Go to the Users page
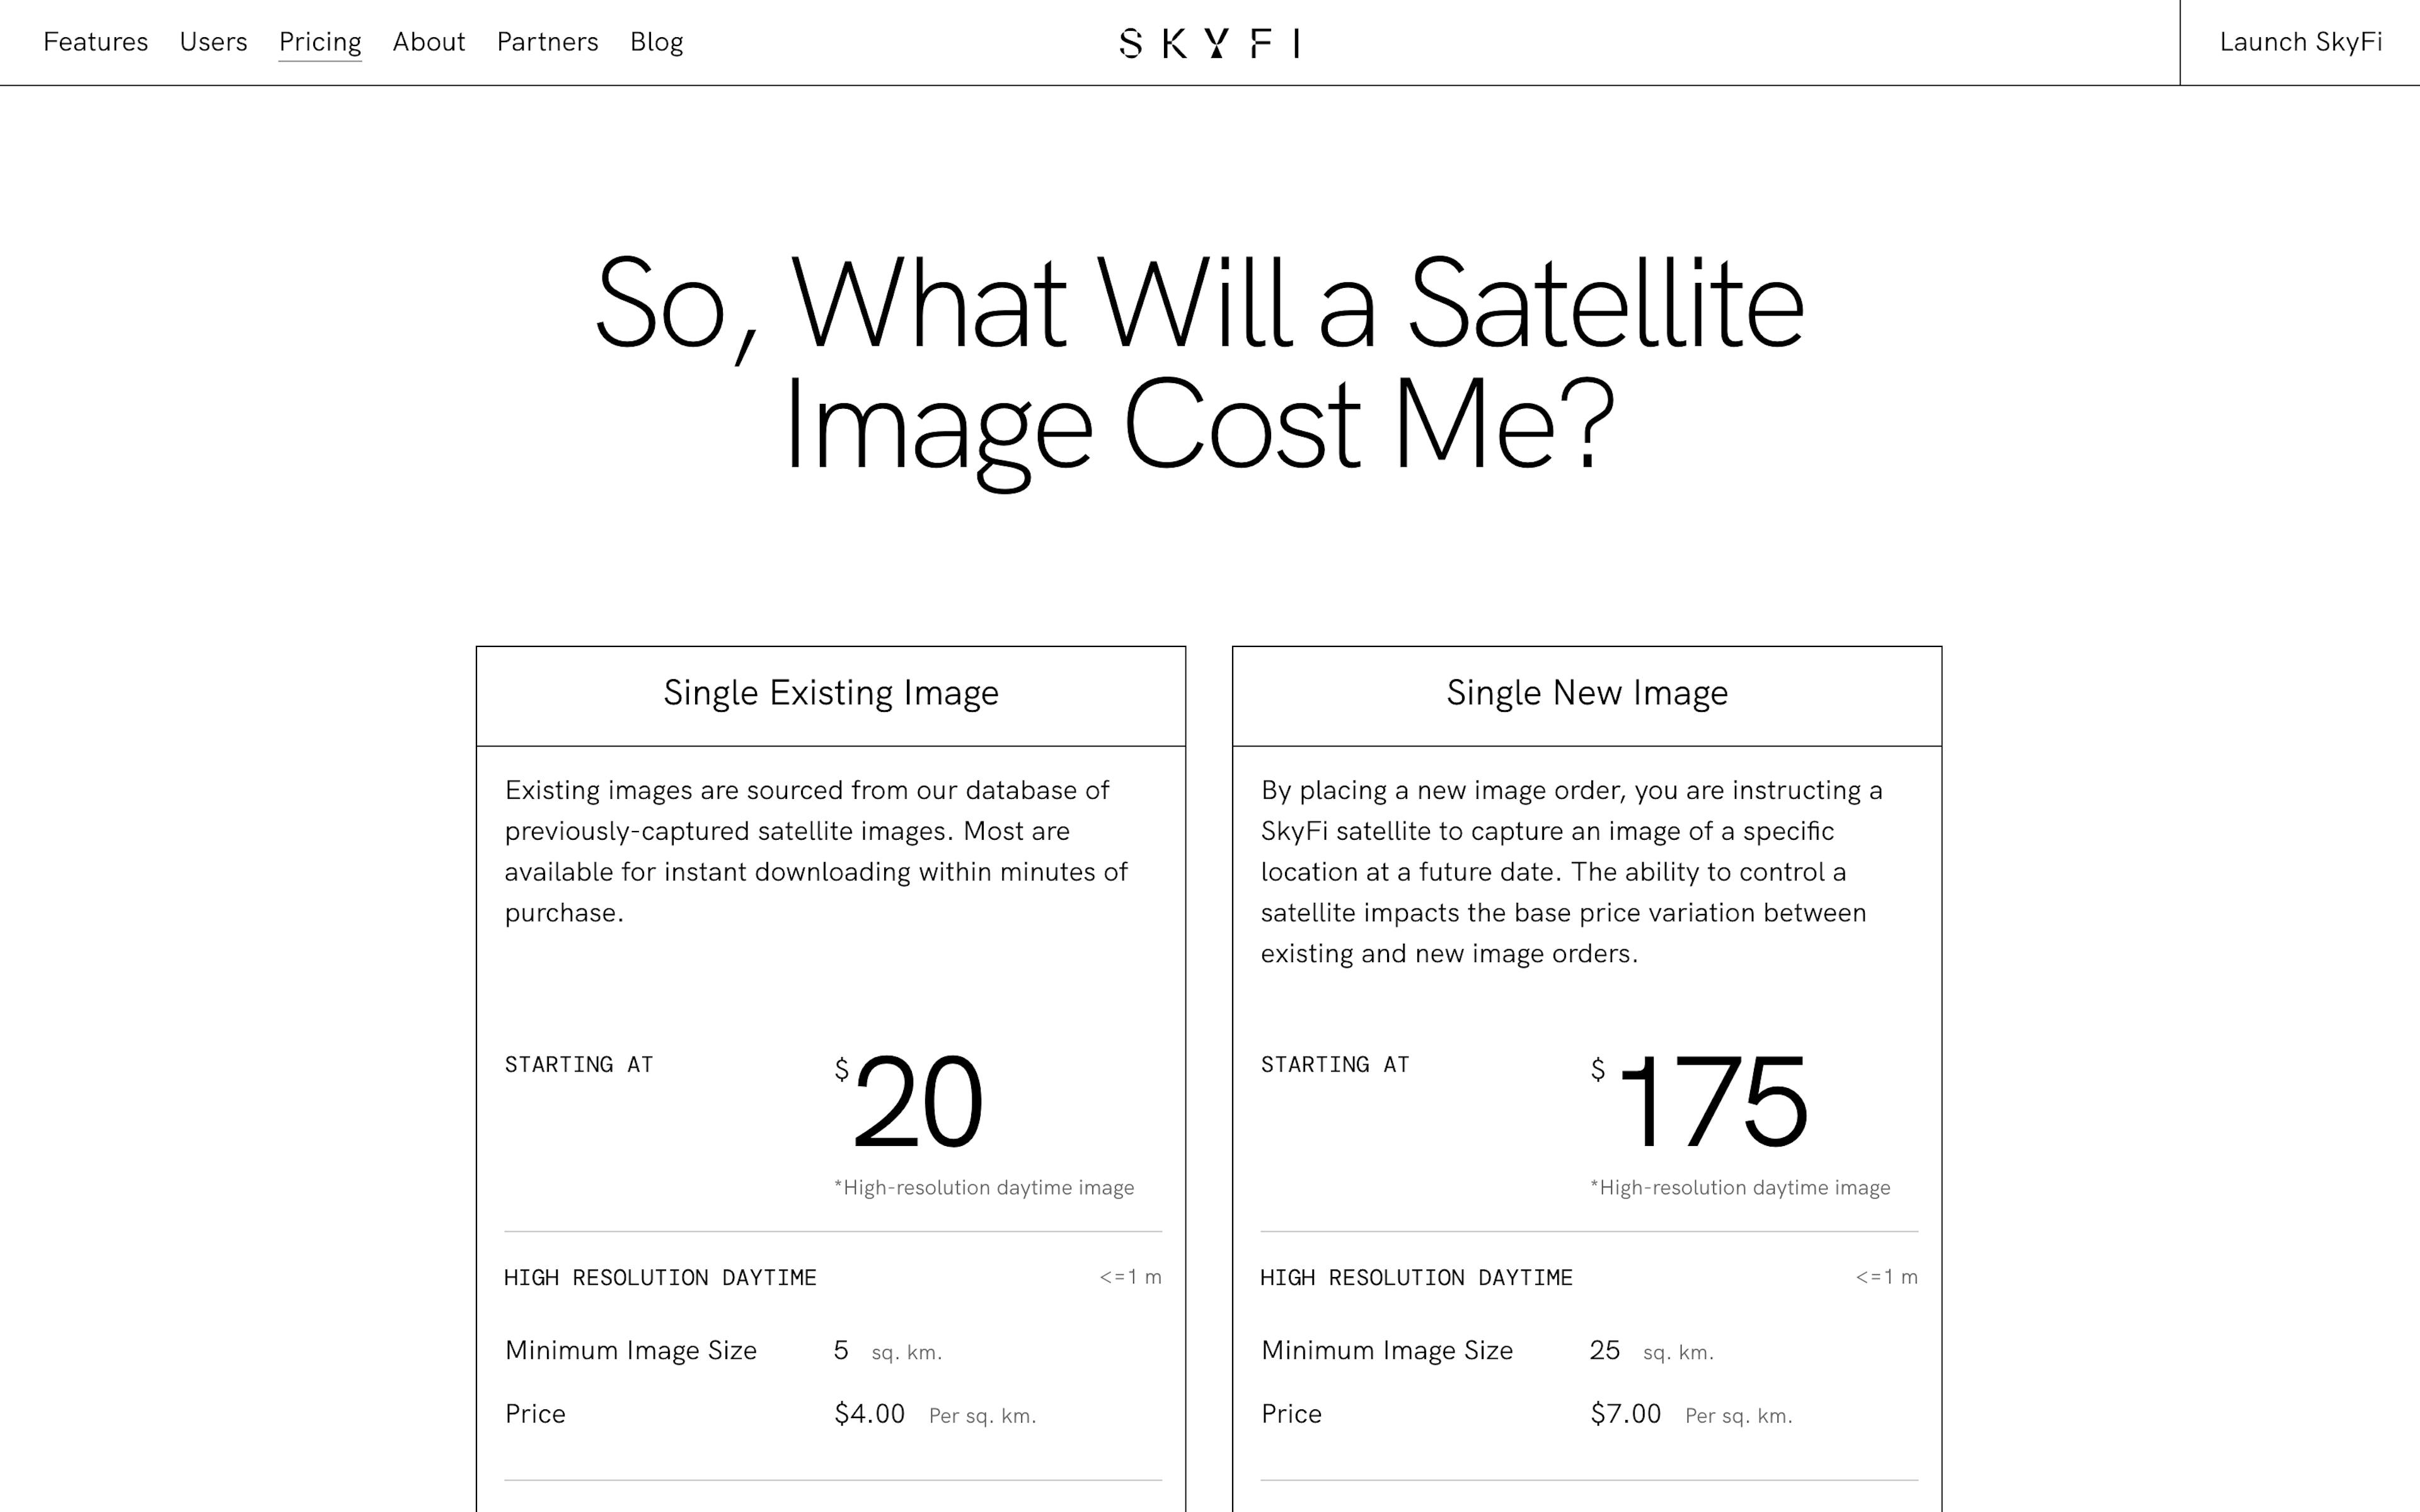 [x=213, y=42]
